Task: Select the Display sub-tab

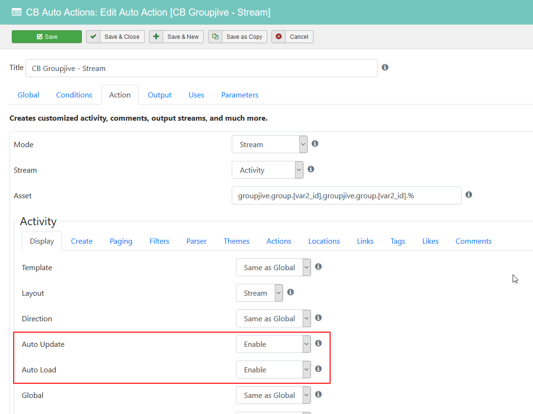Action: pyautogui.click(x=42, y=241)
